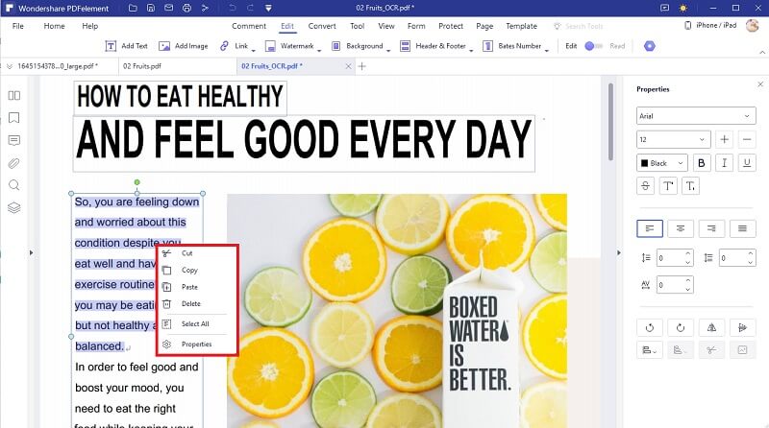Open the Black font color picker

(x=662, y=163)
